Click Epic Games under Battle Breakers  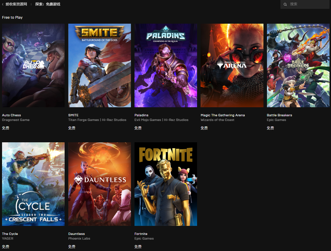point(276,120)
